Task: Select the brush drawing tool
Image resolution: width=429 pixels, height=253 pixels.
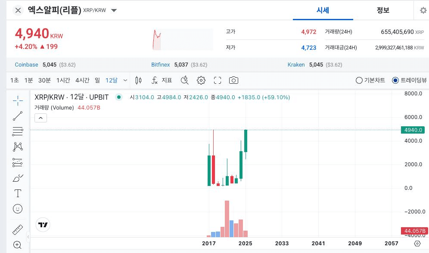Action: coord(18,178)
